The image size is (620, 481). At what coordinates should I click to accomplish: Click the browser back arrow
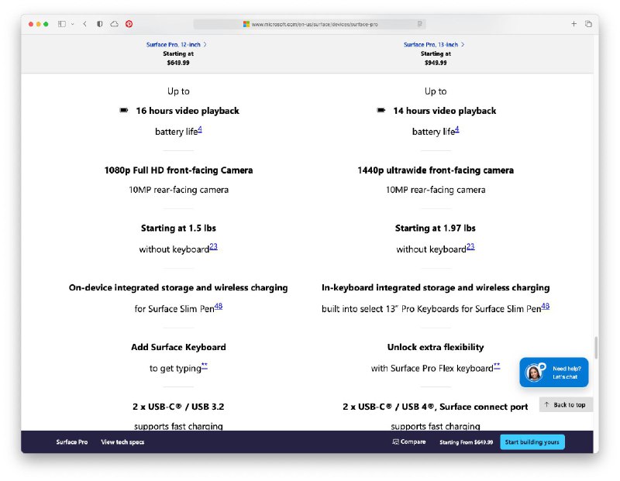[84, 24]
